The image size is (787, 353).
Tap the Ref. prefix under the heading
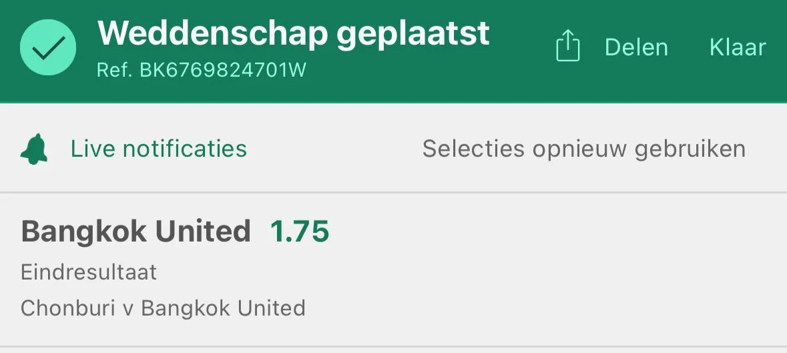[115, 70]
